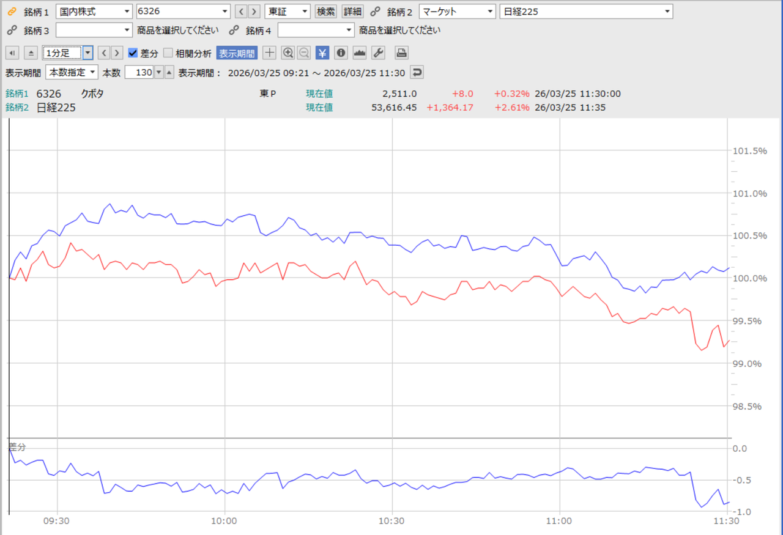Click the 詳細 details button
The height and width of the screenshot is (535, 783).
(x=352, y=12)
